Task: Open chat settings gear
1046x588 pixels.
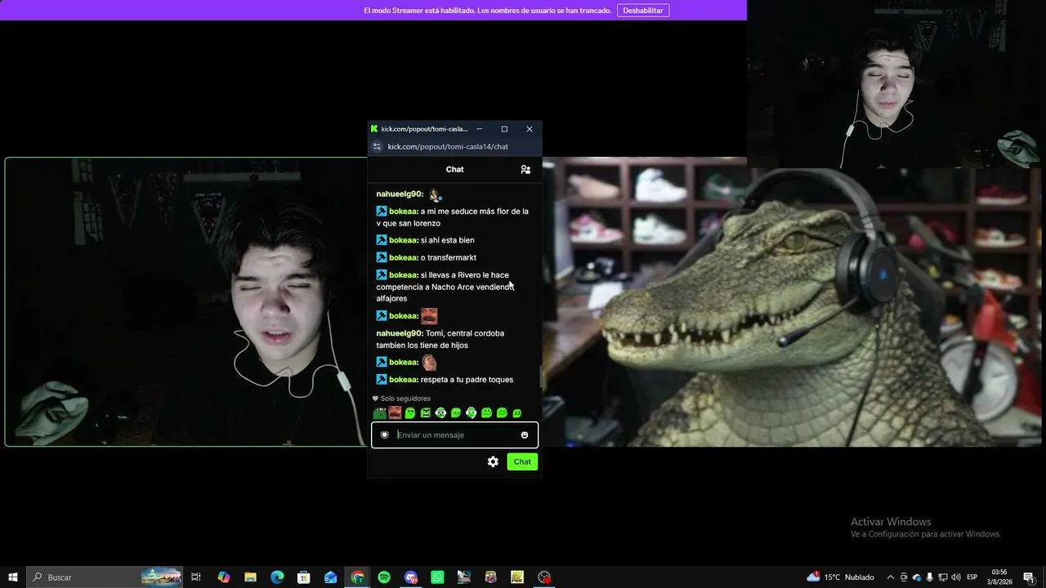Action: point(493,462)
